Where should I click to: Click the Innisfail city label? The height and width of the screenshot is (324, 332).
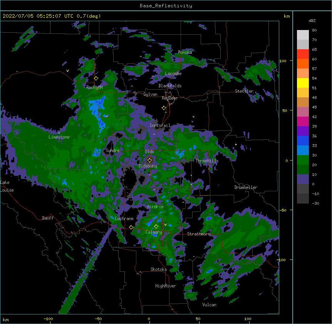pos(160,125)
